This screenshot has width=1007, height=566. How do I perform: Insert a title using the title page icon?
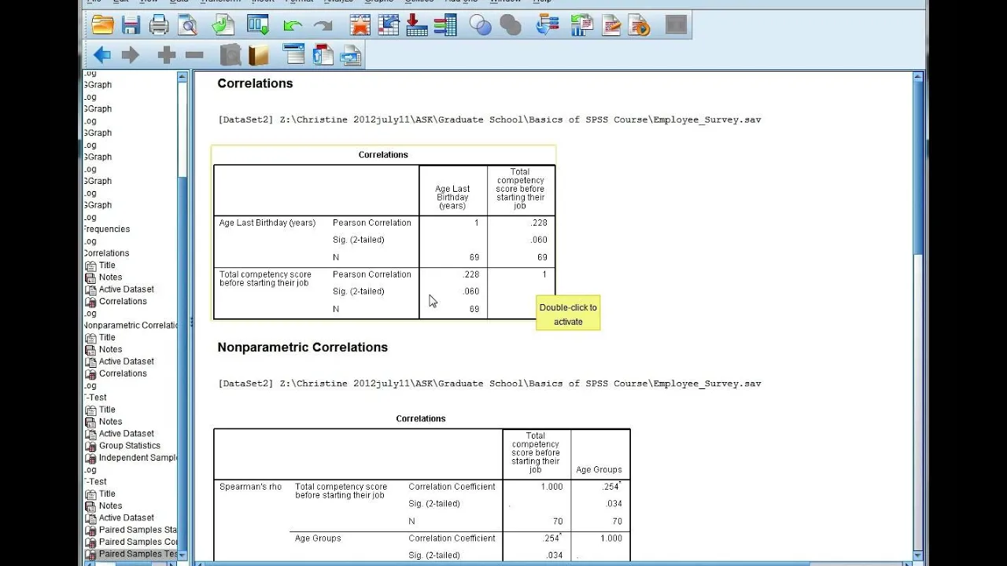(323, 55)
